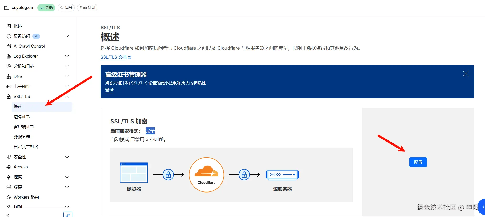
Task: Expand the Log Explorer menu
Action: [67, 56]
